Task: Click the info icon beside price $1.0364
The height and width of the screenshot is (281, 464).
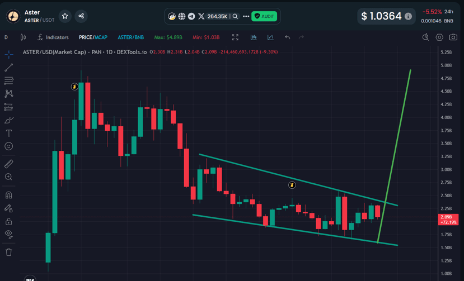Action: pos(408,16)
